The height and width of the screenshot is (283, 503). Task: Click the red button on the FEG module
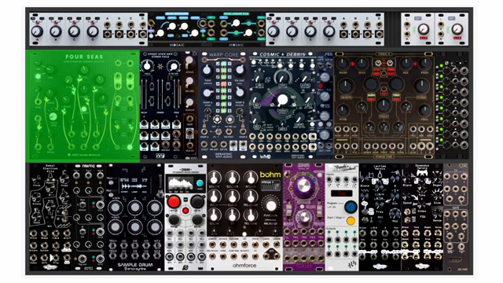(x=320, y=86)
